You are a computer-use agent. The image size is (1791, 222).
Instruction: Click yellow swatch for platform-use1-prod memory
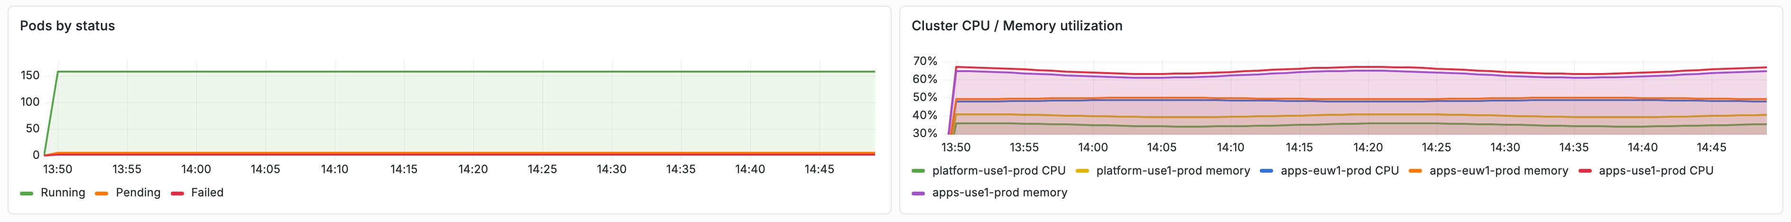tap(1082, 171)
